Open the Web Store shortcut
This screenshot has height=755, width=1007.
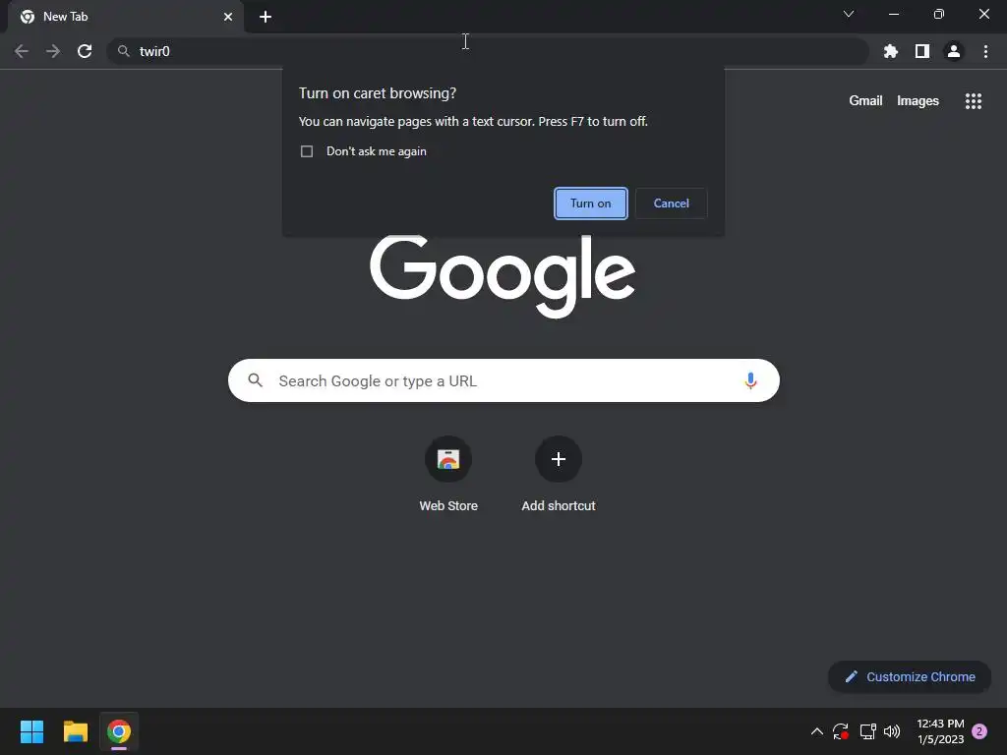448,475
